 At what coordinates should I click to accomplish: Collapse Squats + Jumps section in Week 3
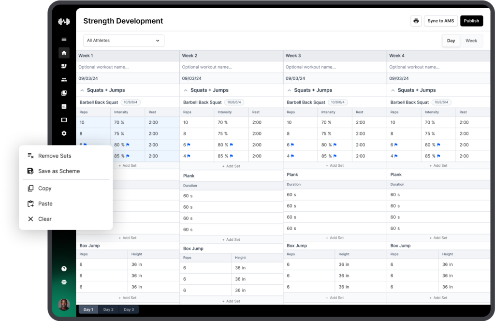pos(289,90)
